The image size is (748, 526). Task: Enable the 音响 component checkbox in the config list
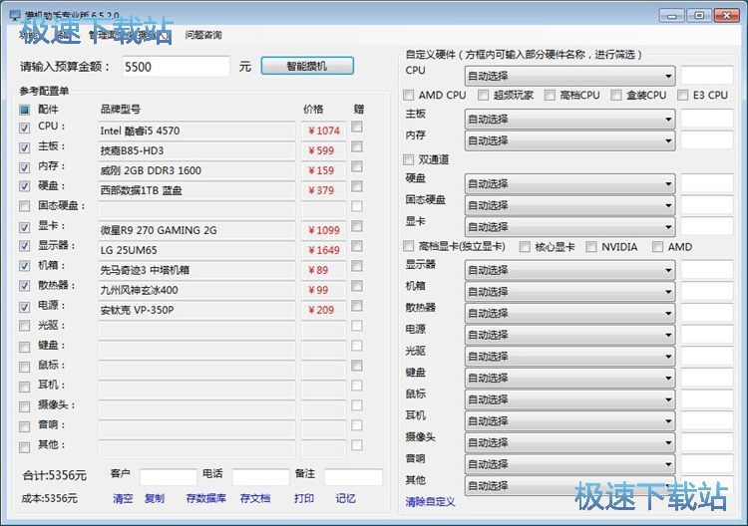[24, 426]
